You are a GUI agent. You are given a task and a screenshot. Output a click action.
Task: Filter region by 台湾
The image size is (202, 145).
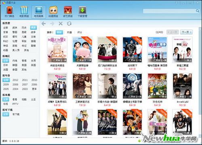click(x=33, y=61)
